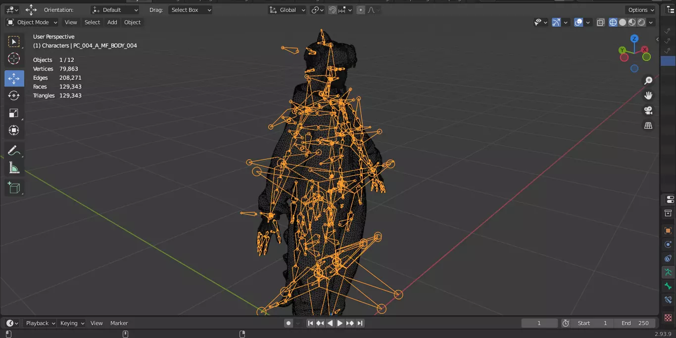Open the Armature data properties tab
The width and height of the screenshot is (676, 338).
pos(669,272)
